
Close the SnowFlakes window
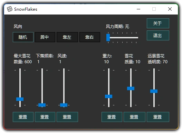tap(170, 9)
